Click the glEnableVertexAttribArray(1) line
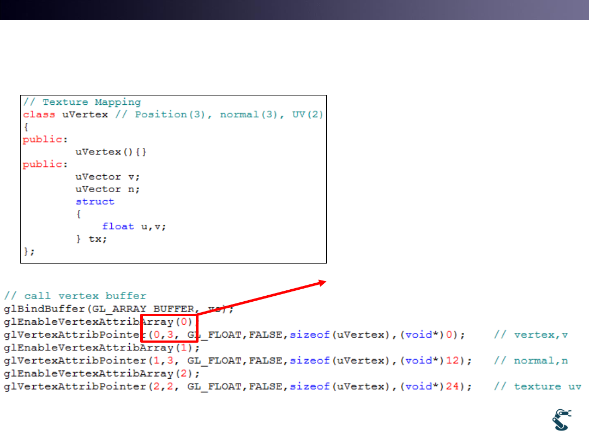 [x=102, y=348]
